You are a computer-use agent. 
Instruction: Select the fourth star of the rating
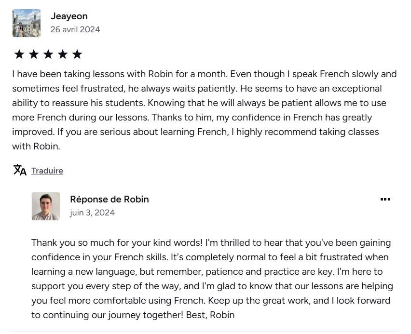(63, 54)
